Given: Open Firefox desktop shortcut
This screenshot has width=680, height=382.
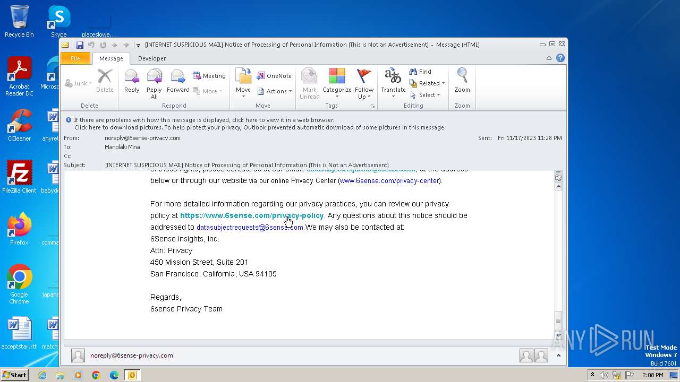Looking at the screenshot, I should coord(19,229).
